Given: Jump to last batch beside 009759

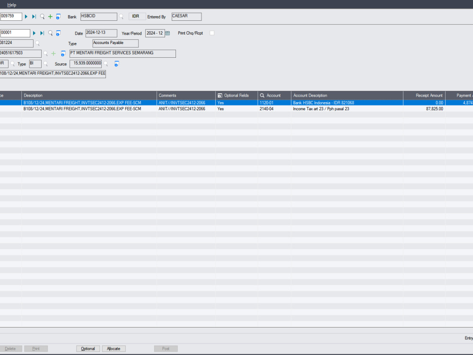Looking at the screenshot, I should coord(34,17).
